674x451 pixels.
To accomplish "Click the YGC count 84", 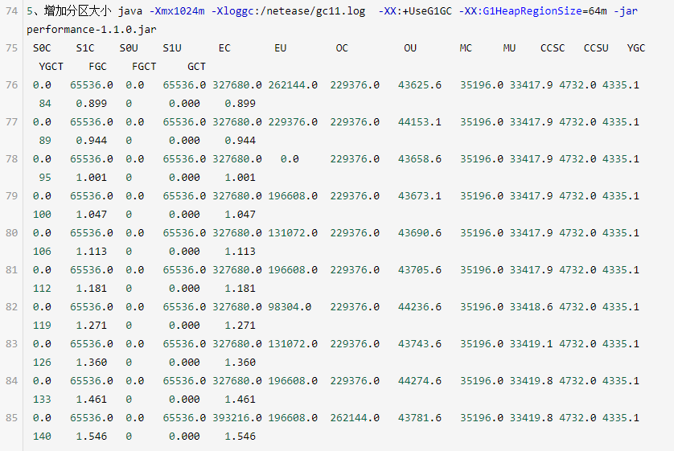I will coord(45,103).
